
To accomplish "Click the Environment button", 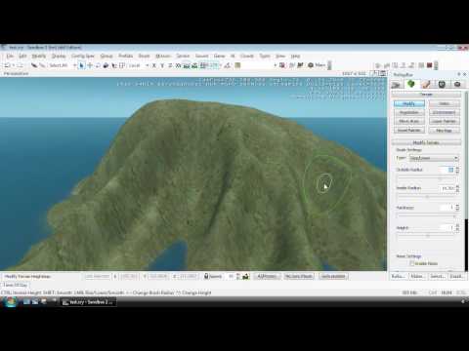I will [x=445, y=112].
